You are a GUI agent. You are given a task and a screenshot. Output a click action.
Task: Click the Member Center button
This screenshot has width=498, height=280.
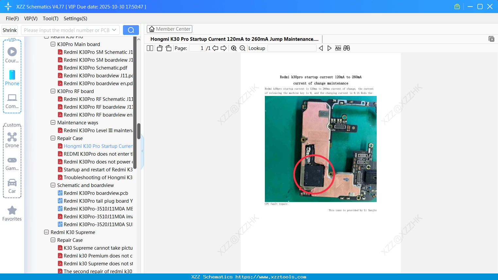click(x=169, y=29)
